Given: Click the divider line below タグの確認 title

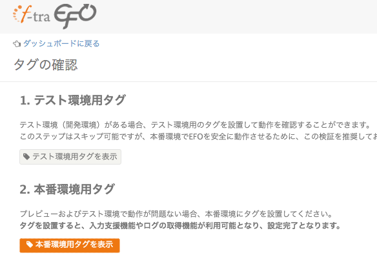Looking at the screenshot, I should [188, 82].
